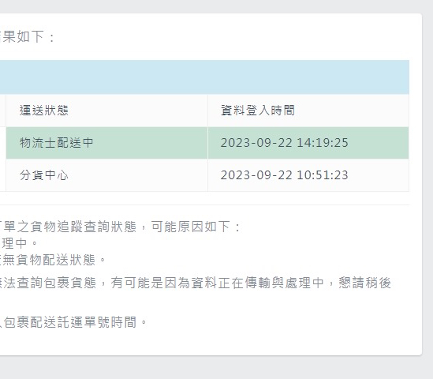Select the 2023-09-22 14:19:25 timestamp cell
Image resolution: width=433 pixels, height=379 pixels.
(x=308, y=143)
